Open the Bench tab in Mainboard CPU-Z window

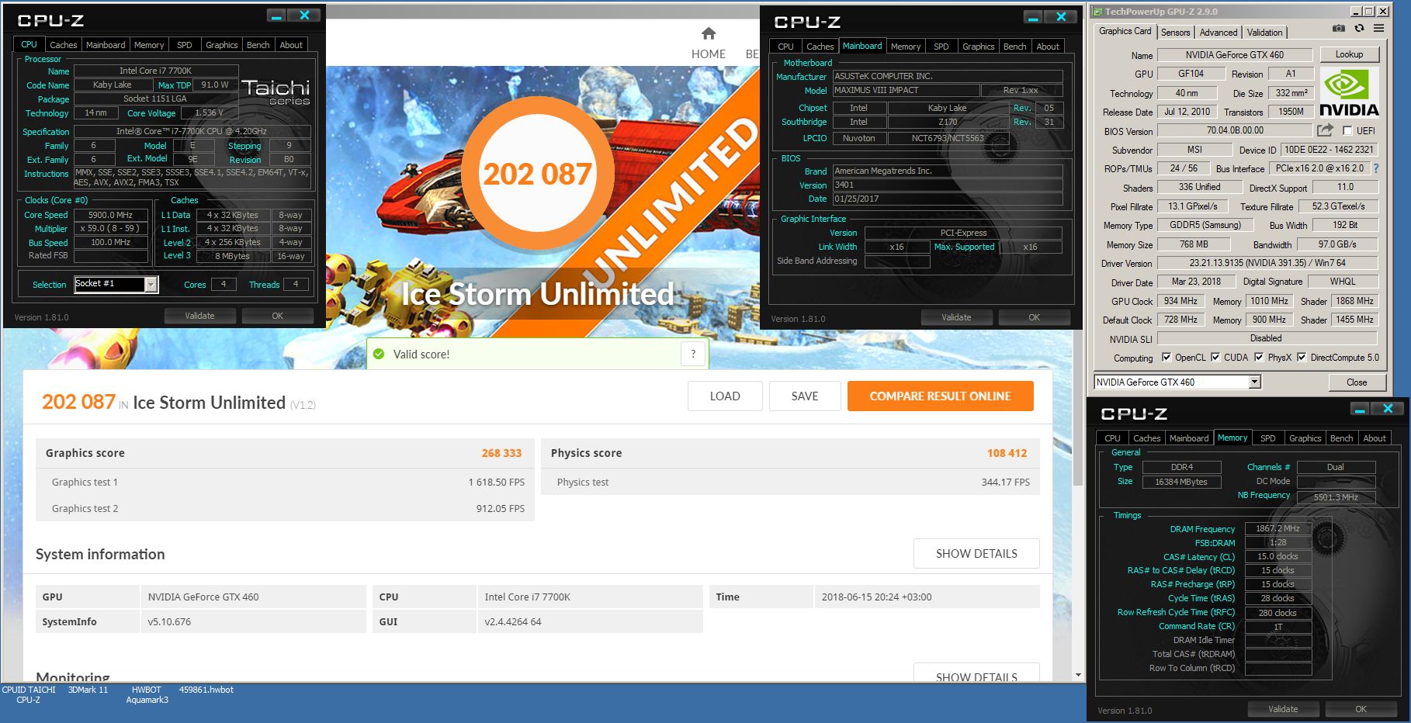click(1014, 47)
